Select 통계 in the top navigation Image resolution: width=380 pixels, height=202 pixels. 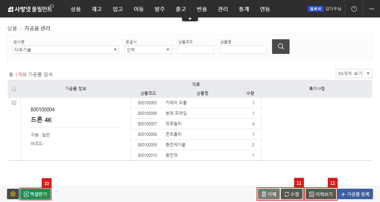(x=244, y=9)
